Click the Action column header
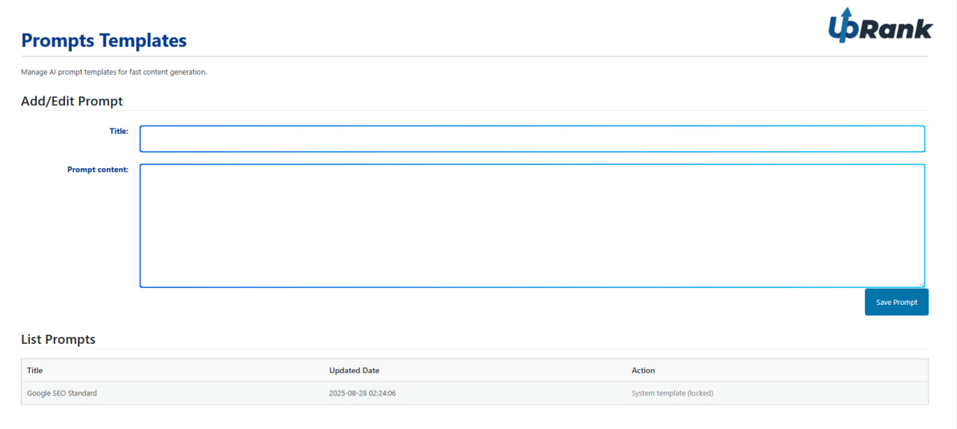Viewport: 957px width, 429px height. pos(643,371)
